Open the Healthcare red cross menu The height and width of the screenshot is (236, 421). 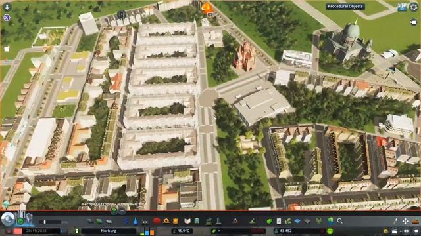157,221
